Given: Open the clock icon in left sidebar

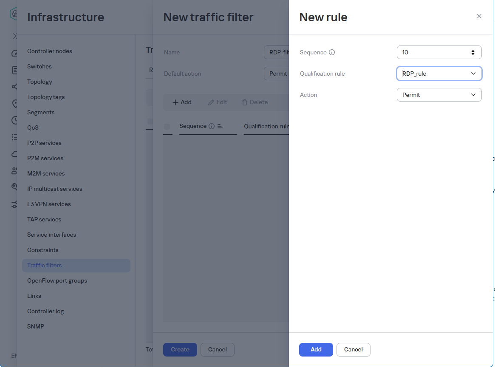Looking at the screenshot, I should (14, 120).
